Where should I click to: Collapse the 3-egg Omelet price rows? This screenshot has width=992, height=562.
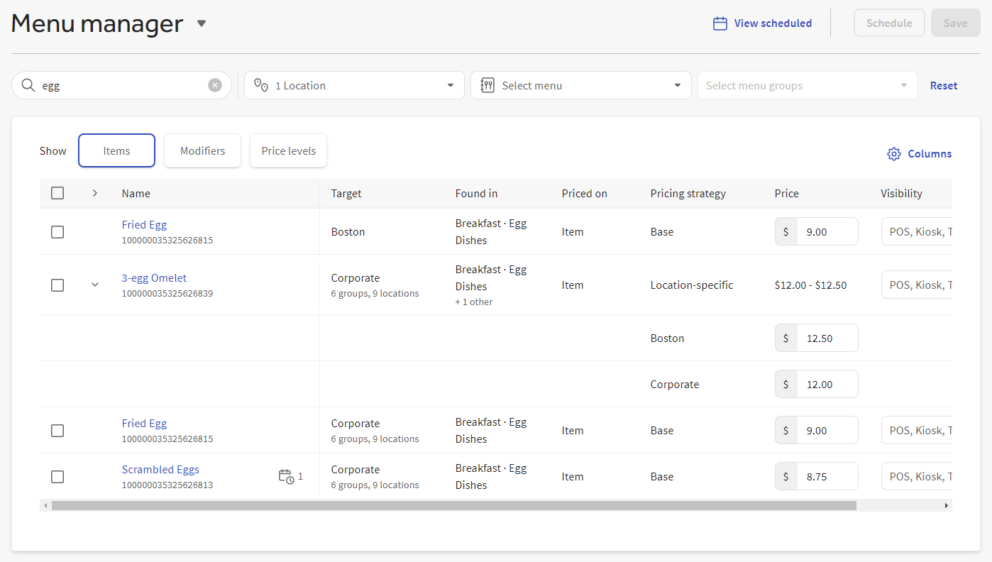click(x=94, y=284)
